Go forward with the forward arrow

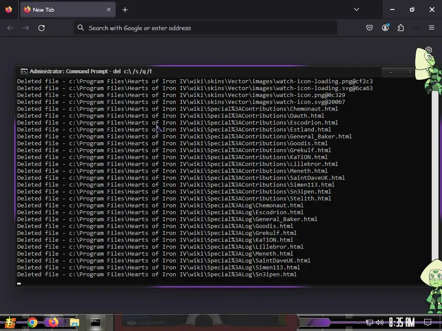coord(26,28)
